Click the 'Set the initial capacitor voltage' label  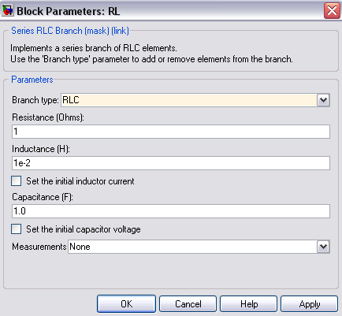point(84,229)
